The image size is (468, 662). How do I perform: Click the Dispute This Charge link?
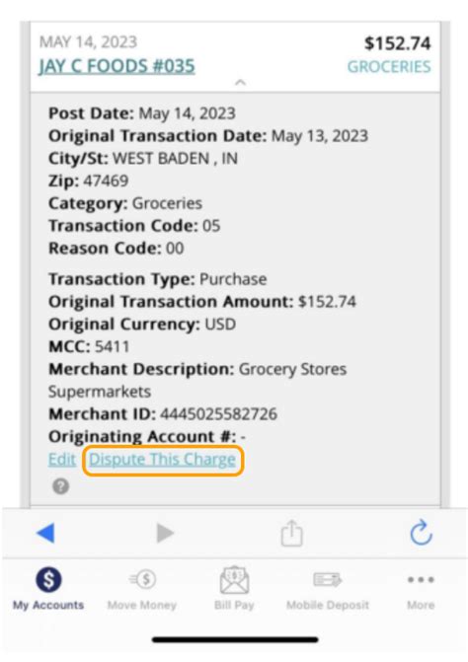(163, 460)
